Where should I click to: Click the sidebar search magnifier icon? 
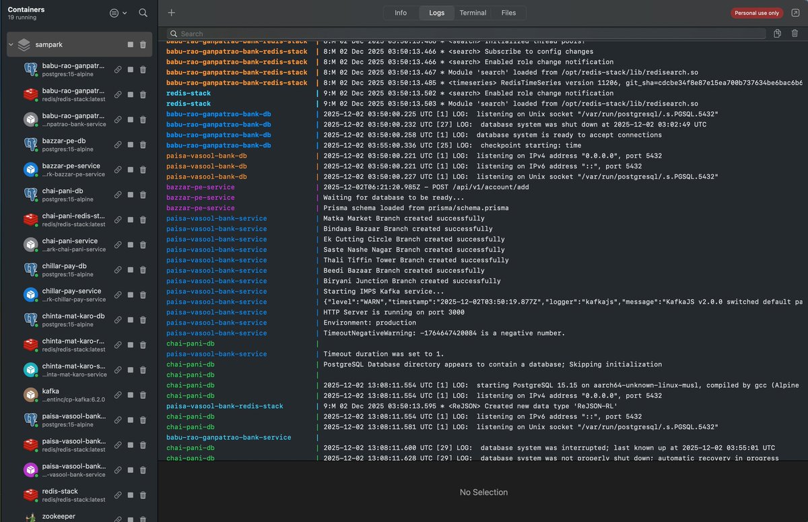(x=143, y=13)
